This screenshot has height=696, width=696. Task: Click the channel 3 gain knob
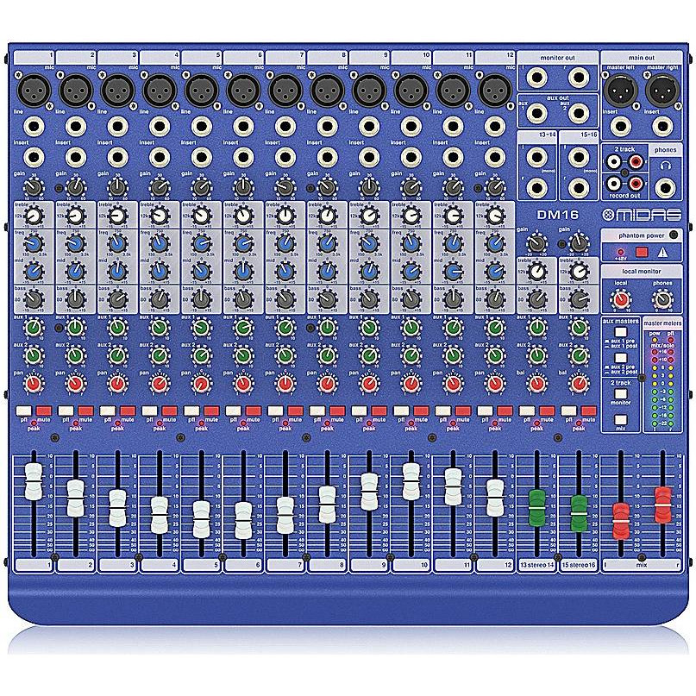click(x=117, y=188)
